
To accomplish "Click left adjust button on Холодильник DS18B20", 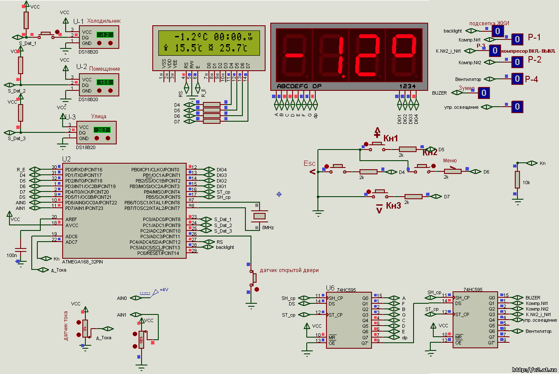I will click(x=100, y=43).
